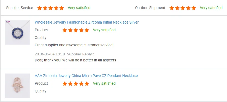The width and height of the screenshot is (227, 102).
Task: Open the AAA Zirconia Micro Pave Pendant link
Action: coord(86,76)
